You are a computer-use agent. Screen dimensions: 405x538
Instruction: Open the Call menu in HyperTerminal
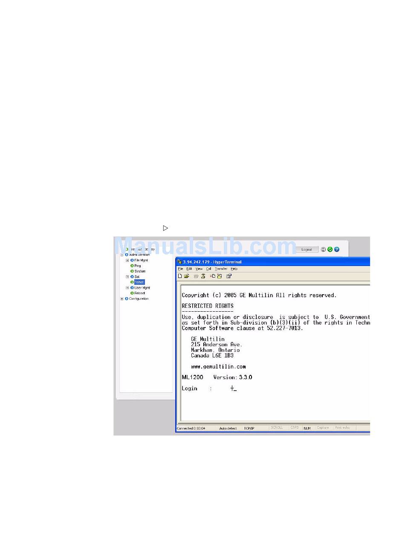pyautogui.click(x=209, y=269)
